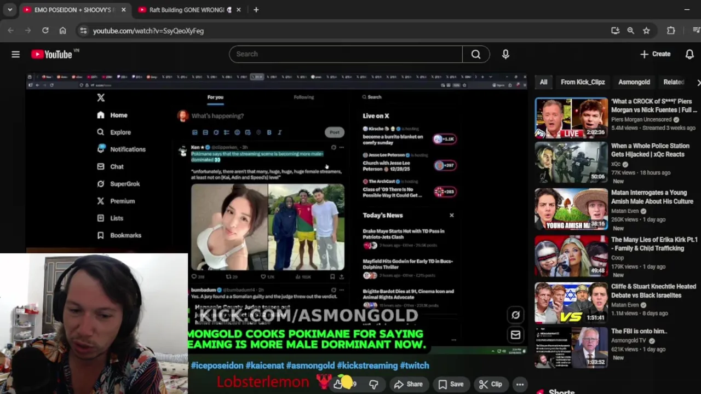Open the Piers Morgan LIVE thumbnail
The image size is (701, 394).
point(571,118)
